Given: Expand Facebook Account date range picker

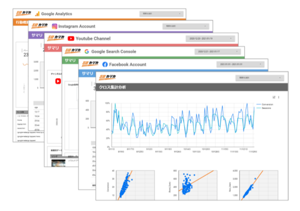Looking at the screenshot, I should point(241,64).
